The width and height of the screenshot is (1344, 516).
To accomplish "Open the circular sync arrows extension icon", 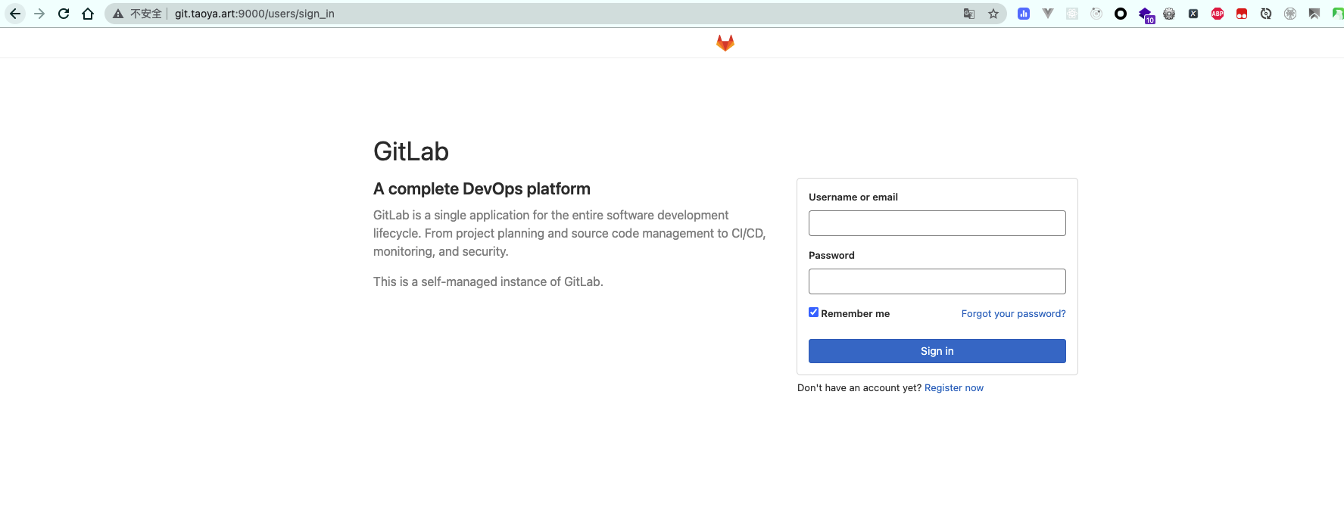I will (1266, 14).
